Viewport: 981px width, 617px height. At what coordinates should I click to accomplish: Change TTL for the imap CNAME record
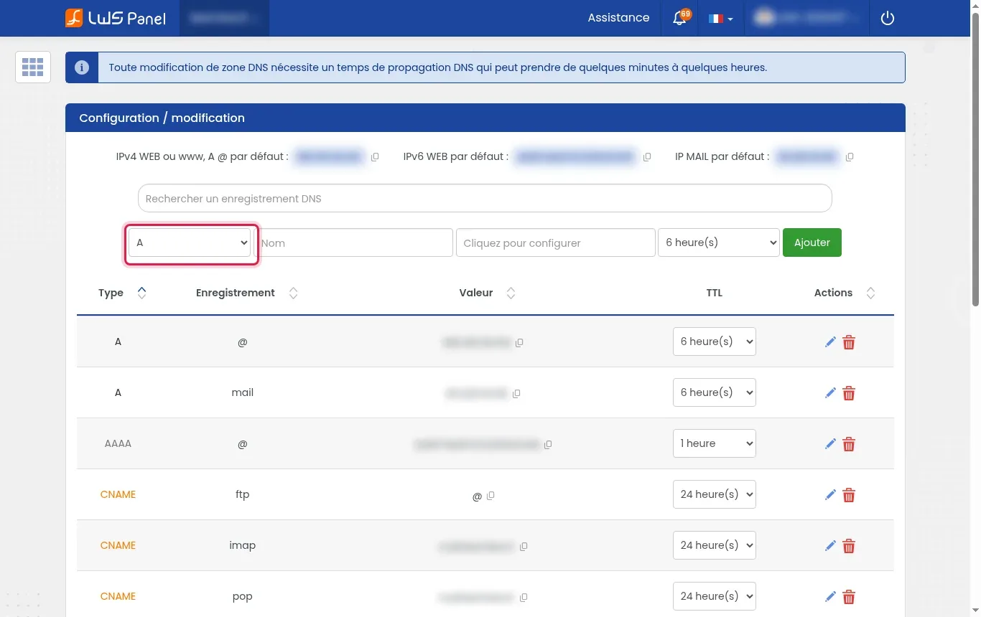715,545
